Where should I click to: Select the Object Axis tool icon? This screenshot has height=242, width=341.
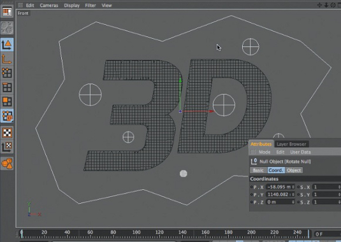(7, 59)
